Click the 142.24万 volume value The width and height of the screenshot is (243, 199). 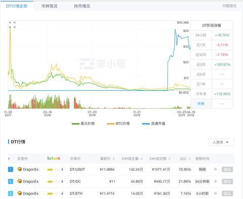[136, 169]
